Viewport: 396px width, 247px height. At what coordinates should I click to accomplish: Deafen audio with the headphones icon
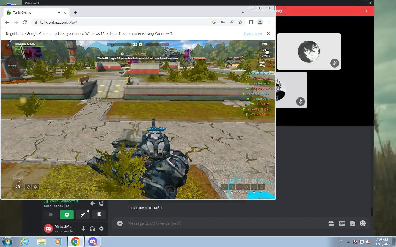coord(92,229)
